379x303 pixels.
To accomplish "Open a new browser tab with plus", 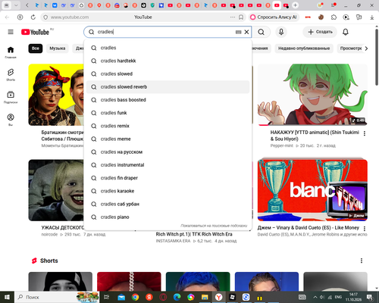I will (295, 5).
